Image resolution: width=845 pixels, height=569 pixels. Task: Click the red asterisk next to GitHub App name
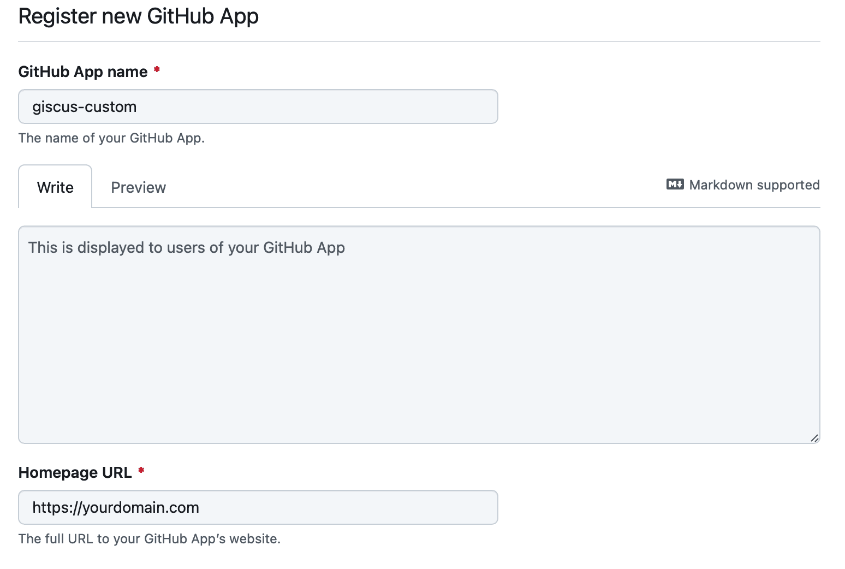tap(157, 70)
